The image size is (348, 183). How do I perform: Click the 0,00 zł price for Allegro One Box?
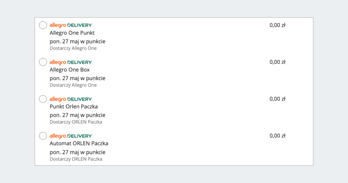278,62
